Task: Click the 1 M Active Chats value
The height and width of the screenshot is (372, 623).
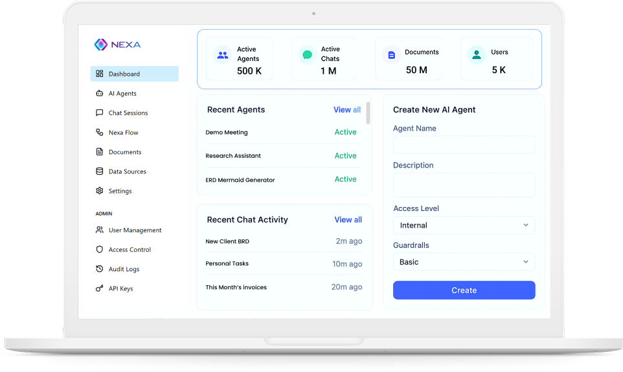Action: (328, 71)
